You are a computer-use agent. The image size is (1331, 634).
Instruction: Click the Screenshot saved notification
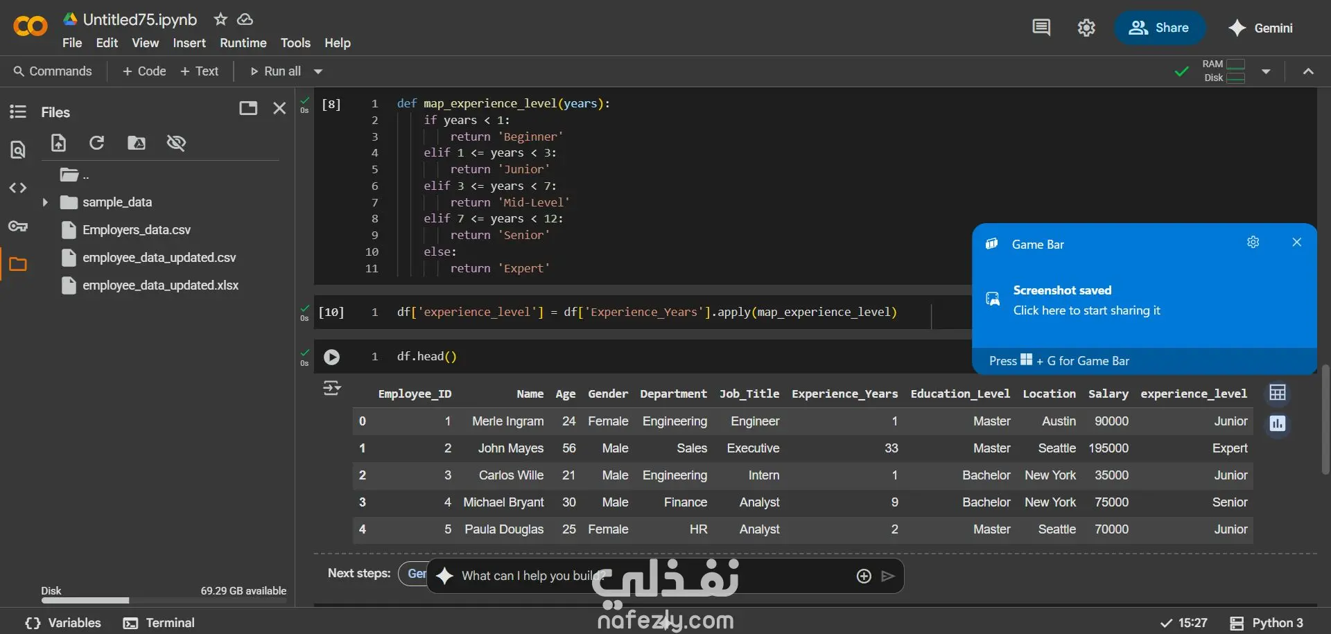(1145, 300)
